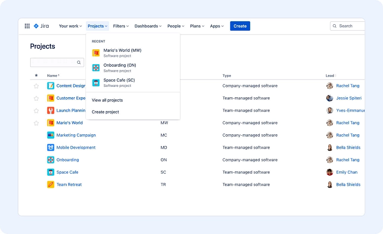383x234 pixels.
Task: Click the Mobile Development project icon
Action: click(50, 148)
